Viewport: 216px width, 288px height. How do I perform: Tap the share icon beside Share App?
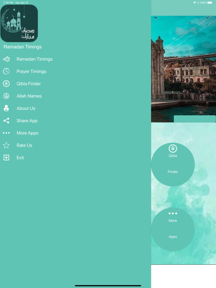pyautogui.click(x=6, y=121)
